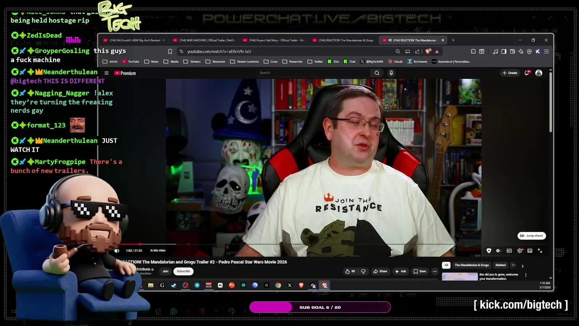Screen dimensions: 579x326
Task: Open the Kick bookmark
Action: 332,62
